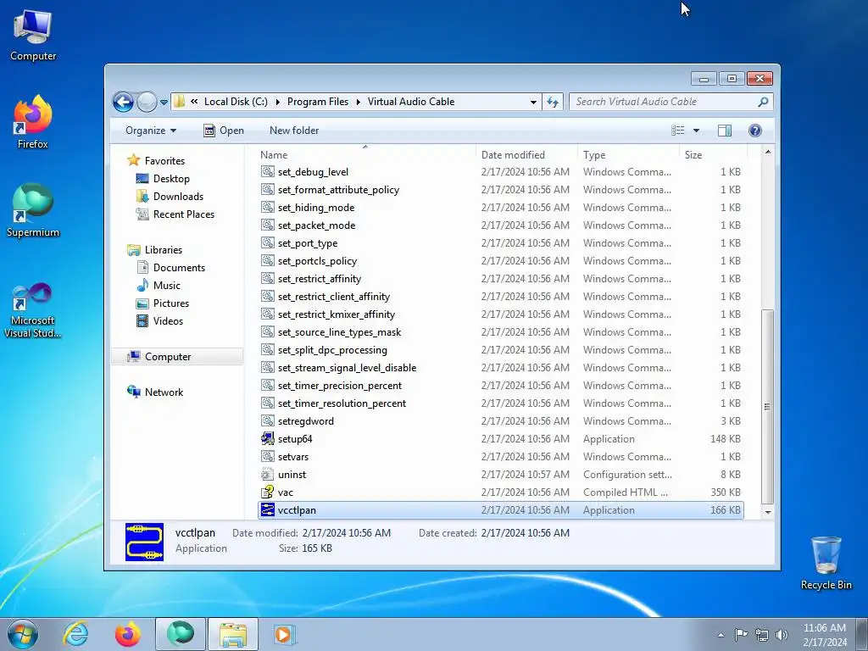Viewport: 868px width, 651px height.
Task: Expand the arrow after Local Disk (C:)
Action: click(x=277, y=102)
